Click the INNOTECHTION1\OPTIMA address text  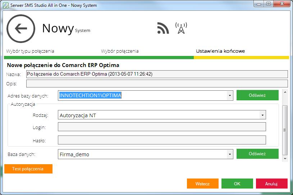pyautogui.click(x=90, y=95)
